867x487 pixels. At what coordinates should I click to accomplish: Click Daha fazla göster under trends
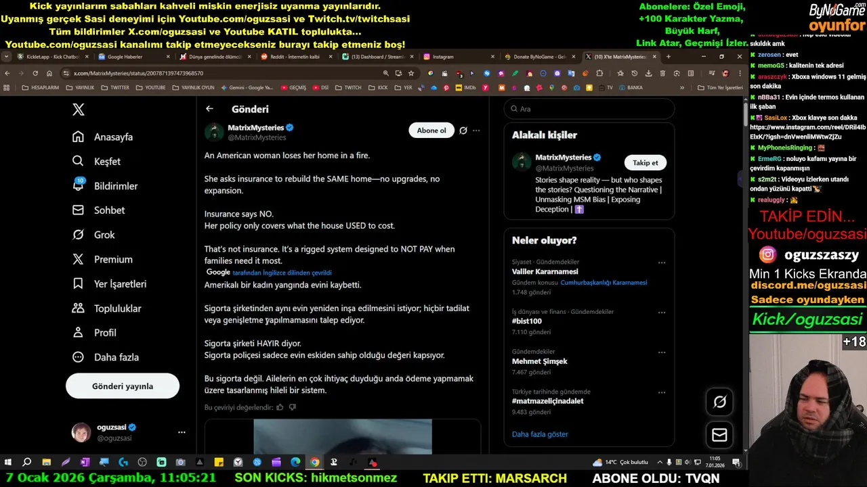tap(540, 434)
